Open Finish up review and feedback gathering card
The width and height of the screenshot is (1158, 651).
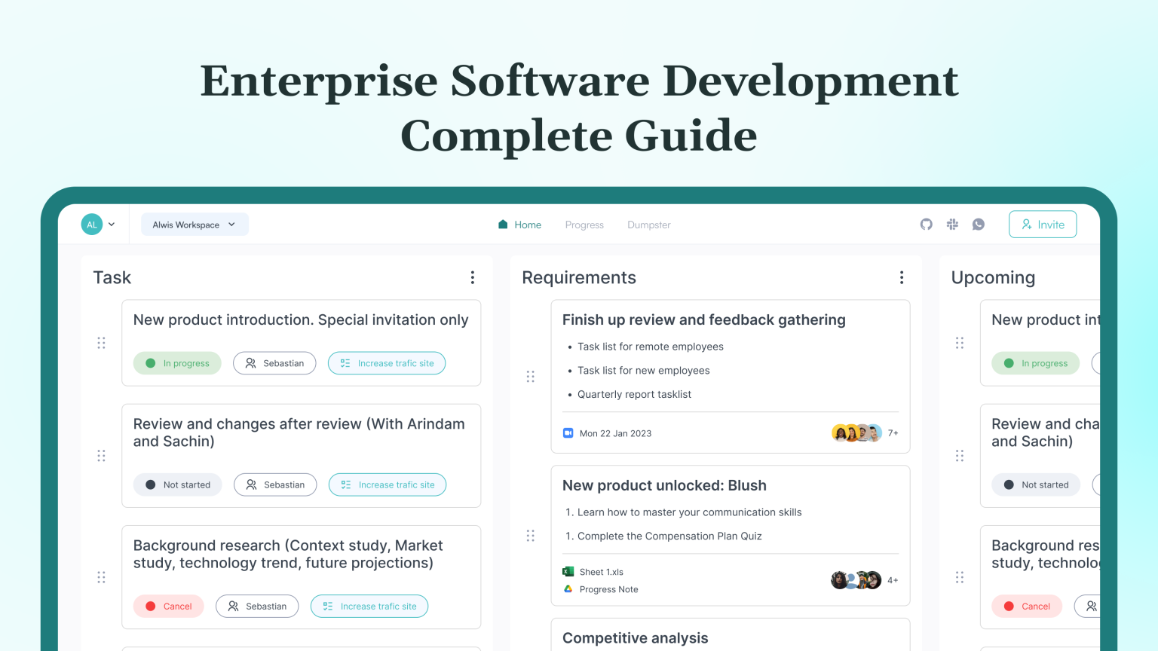click(704, 319)
